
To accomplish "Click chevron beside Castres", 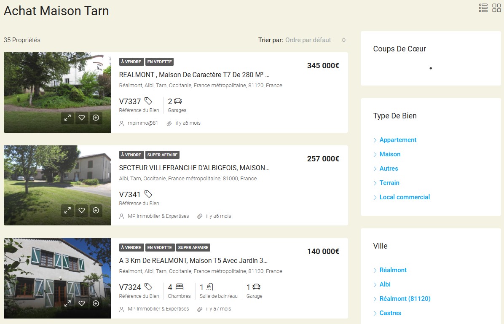I will (375, 313).
